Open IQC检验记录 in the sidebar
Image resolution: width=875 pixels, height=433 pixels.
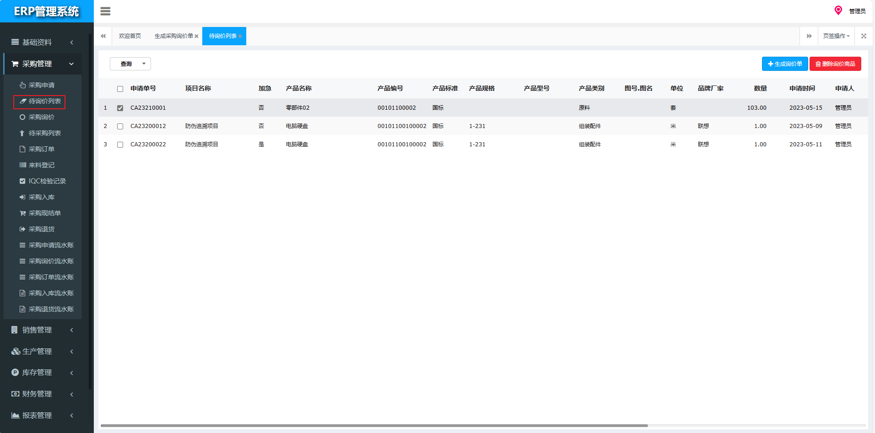click(x=47, y=181)
